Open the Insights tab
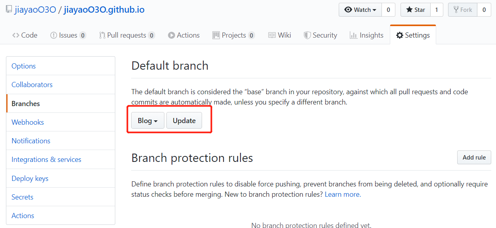This screenshot has width=496, height=228. 366,35
